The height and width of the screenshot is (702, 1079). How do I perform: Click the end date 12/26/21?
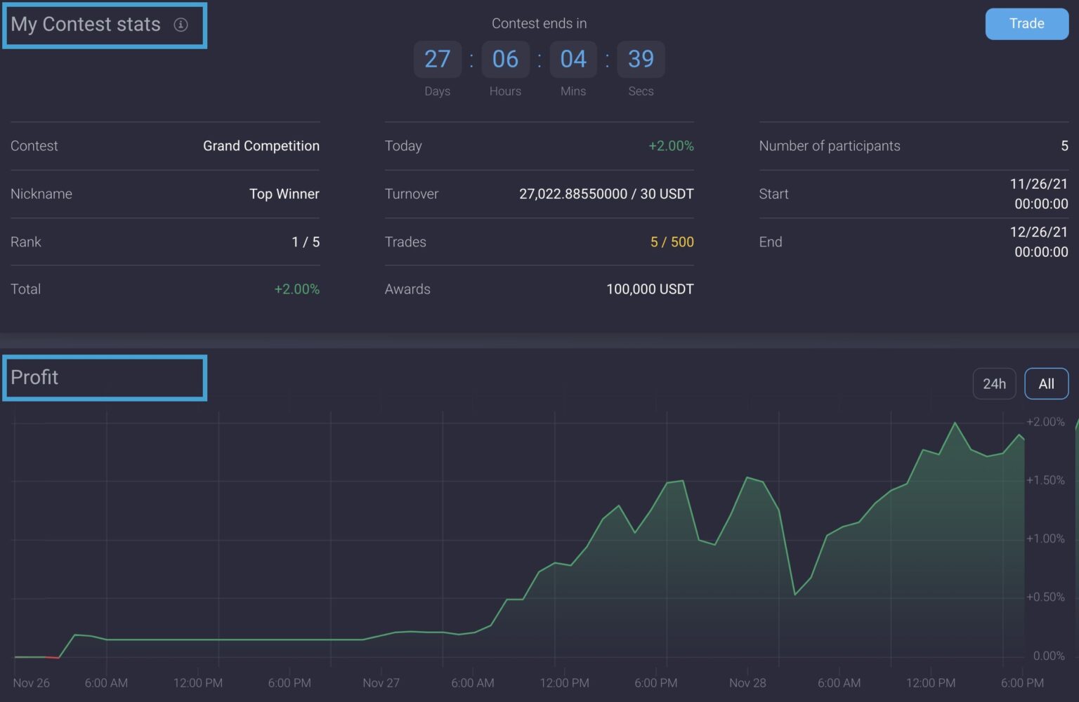click(x=1038, y=232)
